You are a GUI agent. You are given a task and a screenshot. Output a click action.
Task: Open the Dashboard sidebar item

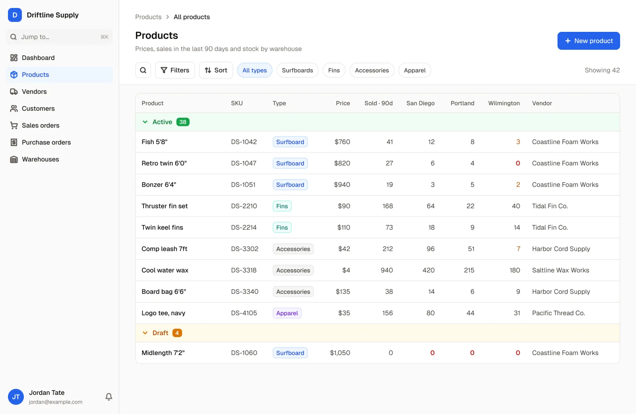coord(60,58)
